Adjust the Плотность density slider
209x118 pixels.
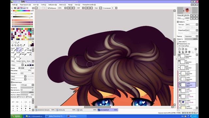[27, 73]
